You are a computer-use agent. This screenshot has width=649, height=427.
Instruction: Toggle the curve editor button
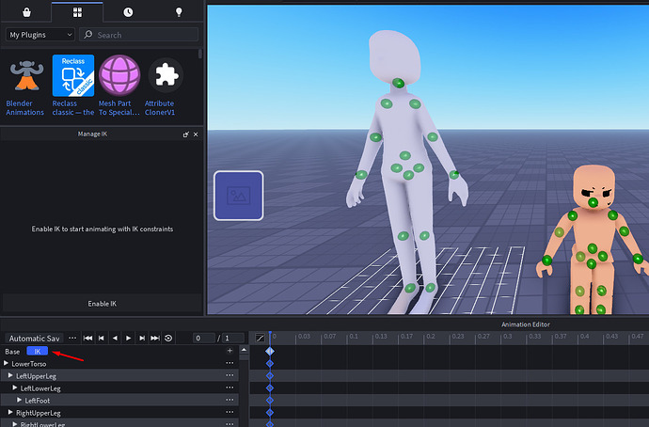pos(259,338)
